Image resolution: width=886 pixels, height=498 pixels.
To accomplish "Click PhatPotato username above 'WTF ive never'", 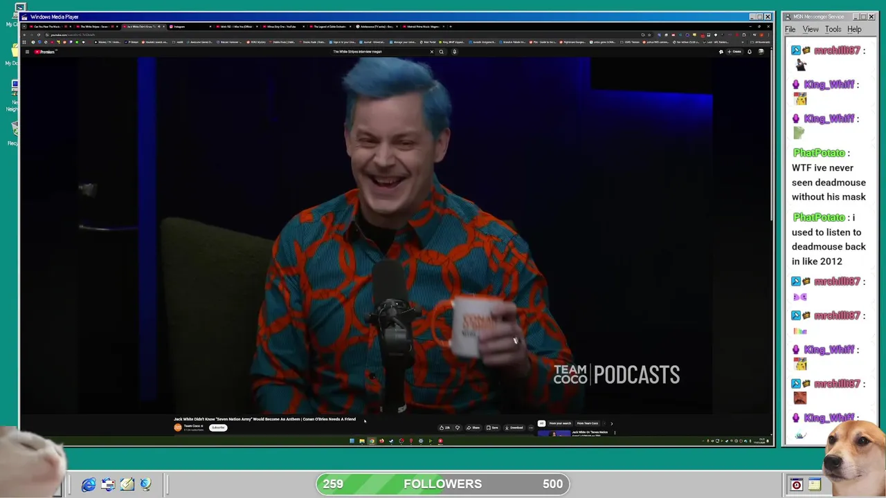I will tap(819, 153).
